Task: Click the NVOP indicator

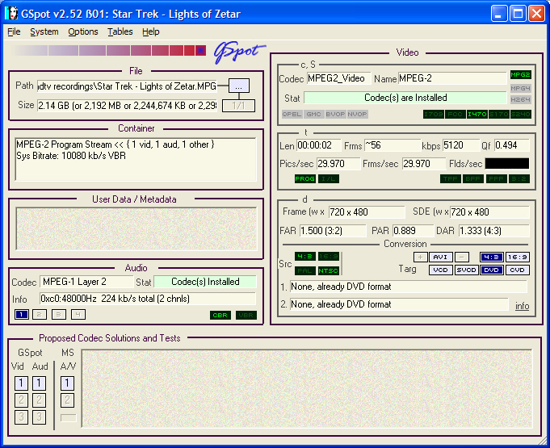Action: (358, 115)
